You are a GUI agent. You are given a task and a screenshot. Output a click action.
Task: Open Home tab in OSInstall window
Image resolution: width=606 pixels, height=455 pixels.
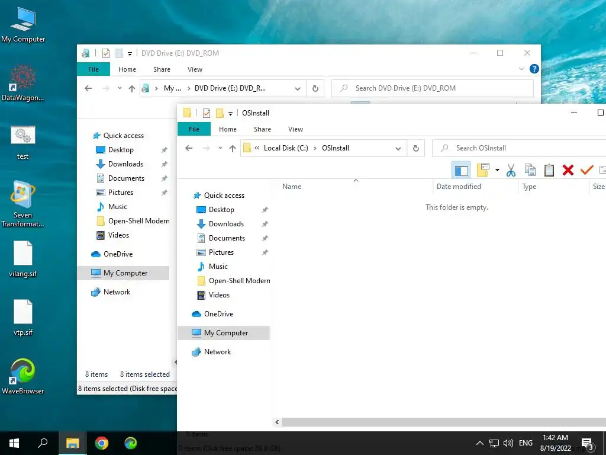point(228,129)
